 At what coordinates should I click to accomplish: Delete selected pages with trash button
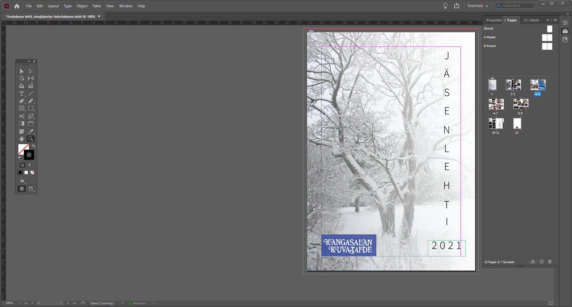tap(550, 262)
